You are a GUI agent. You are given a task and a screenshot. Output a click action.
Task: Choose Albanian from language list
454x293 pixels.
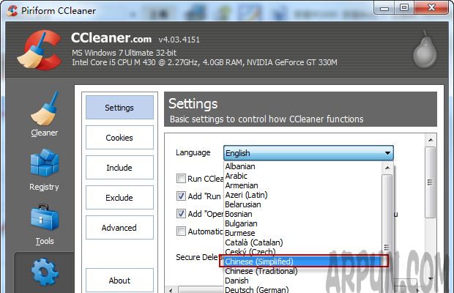[303, 166]
